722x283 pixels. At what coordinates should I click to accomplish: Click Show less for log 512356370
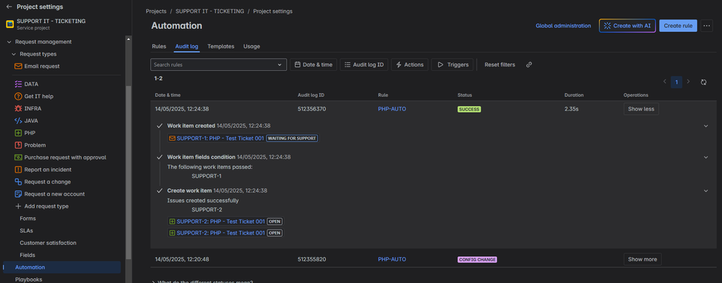click(x=641, y=109)
